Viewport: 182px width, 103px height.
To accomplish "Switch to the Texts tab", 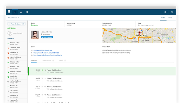I will (x=170, y=18).
